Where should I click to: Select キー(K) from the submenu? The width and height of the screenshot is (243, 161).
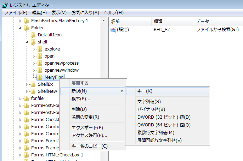145,91
